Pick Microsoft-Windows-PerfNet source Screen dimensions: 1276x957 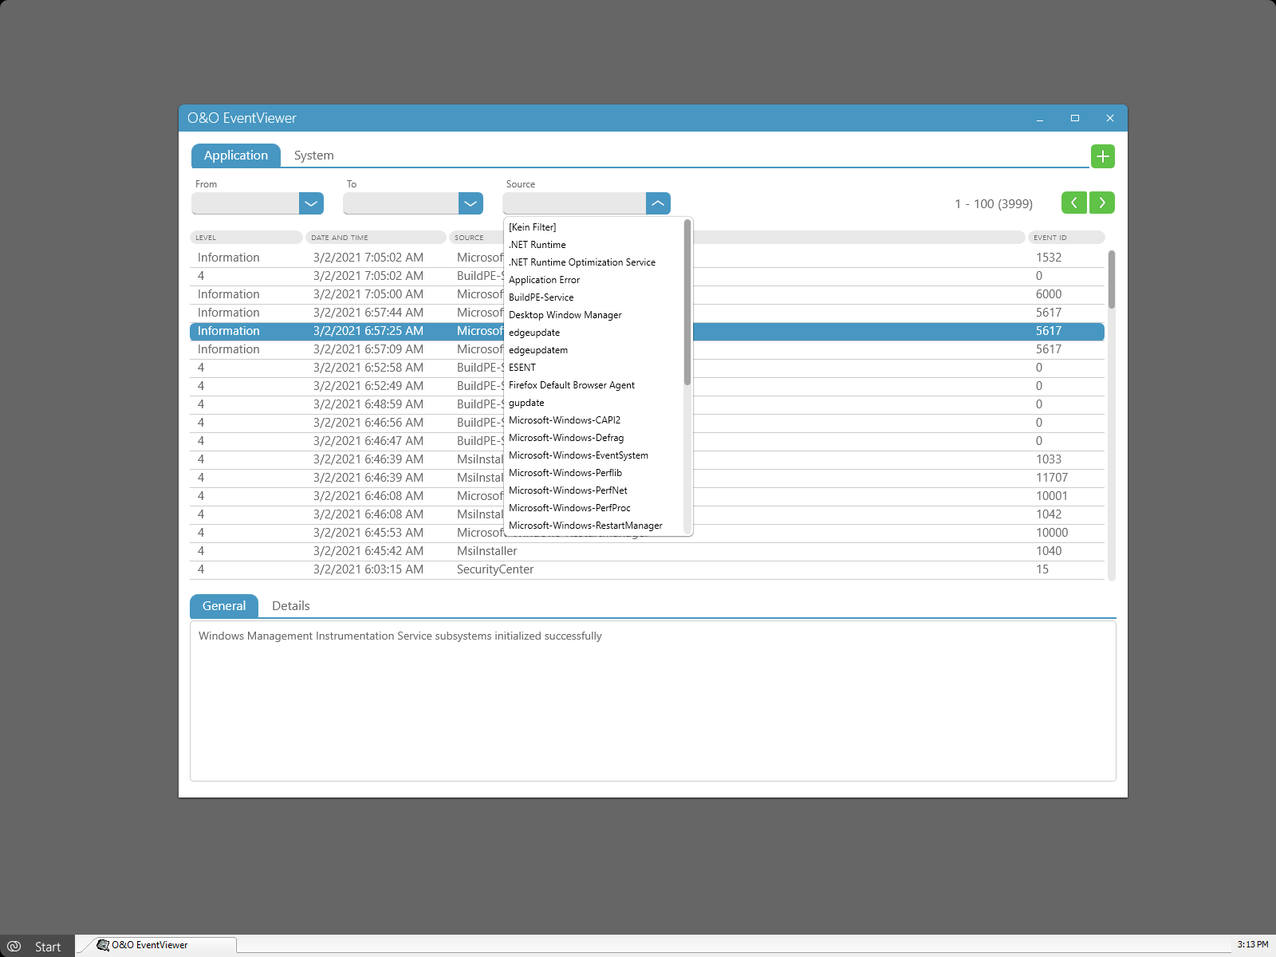point(594,490)
